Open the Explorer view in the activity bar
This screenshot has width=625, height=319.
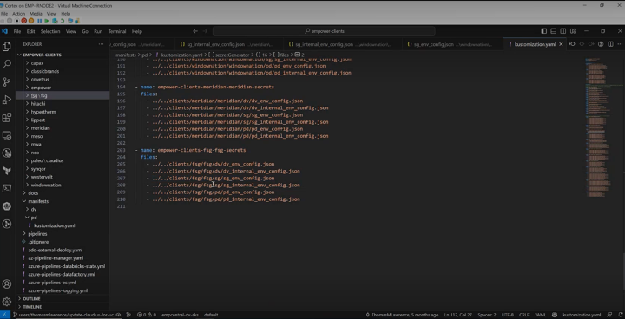point(6,47)
